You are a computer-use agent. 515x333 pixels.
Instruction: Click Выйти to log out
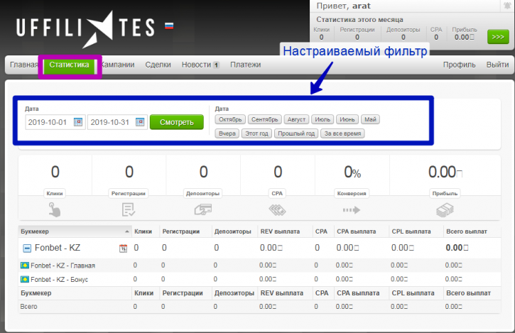click(x=497, y=65)
